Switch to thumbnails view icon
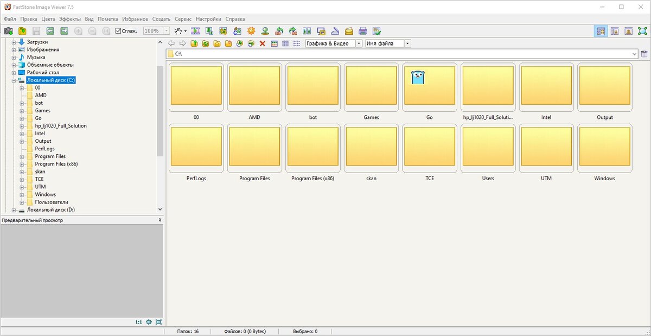 274,43
